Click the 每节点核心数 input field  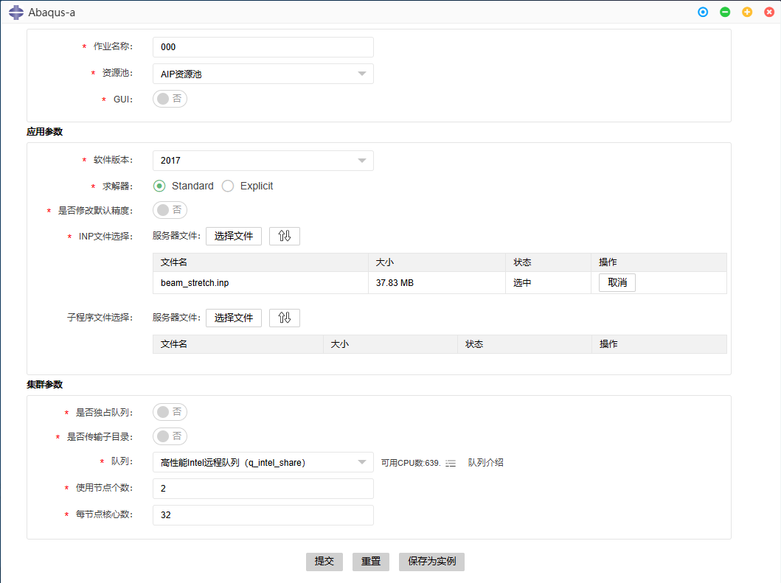click(x=263, y=514)
